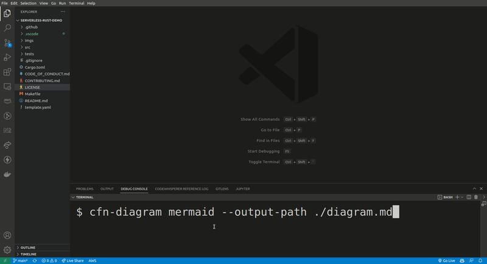Open the Source Control view
The height and width of the screenshot is (264, 487).
click(7, 43)
